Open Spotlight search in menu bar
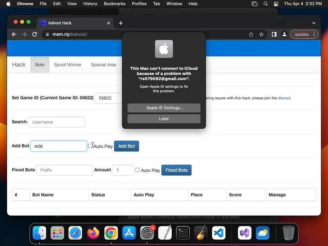The image size is (328, 246). click(x=266, y=4)
